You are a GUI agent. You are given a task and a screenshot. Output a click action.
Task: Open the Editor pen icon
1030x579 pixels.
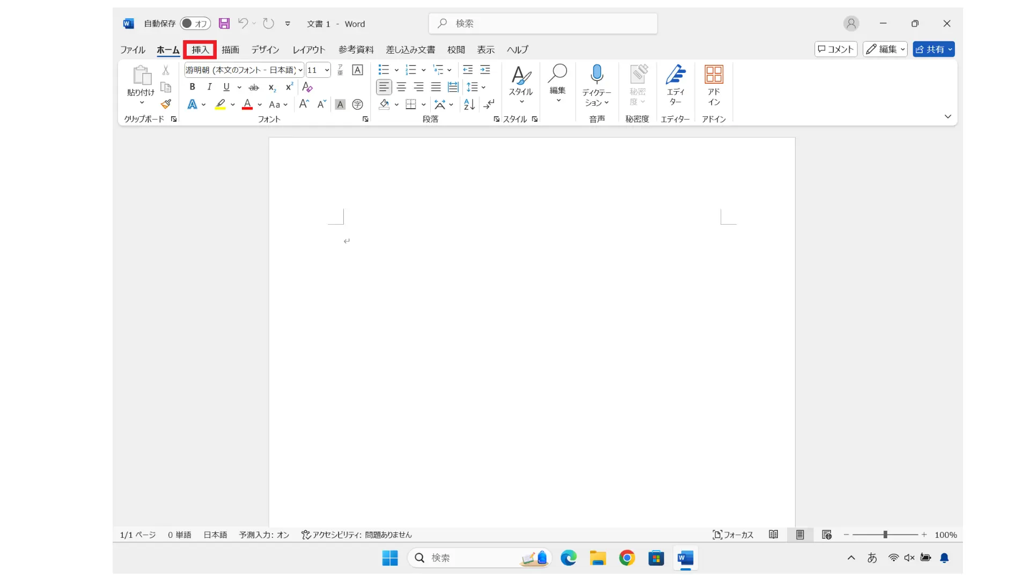tap(675, 75)
